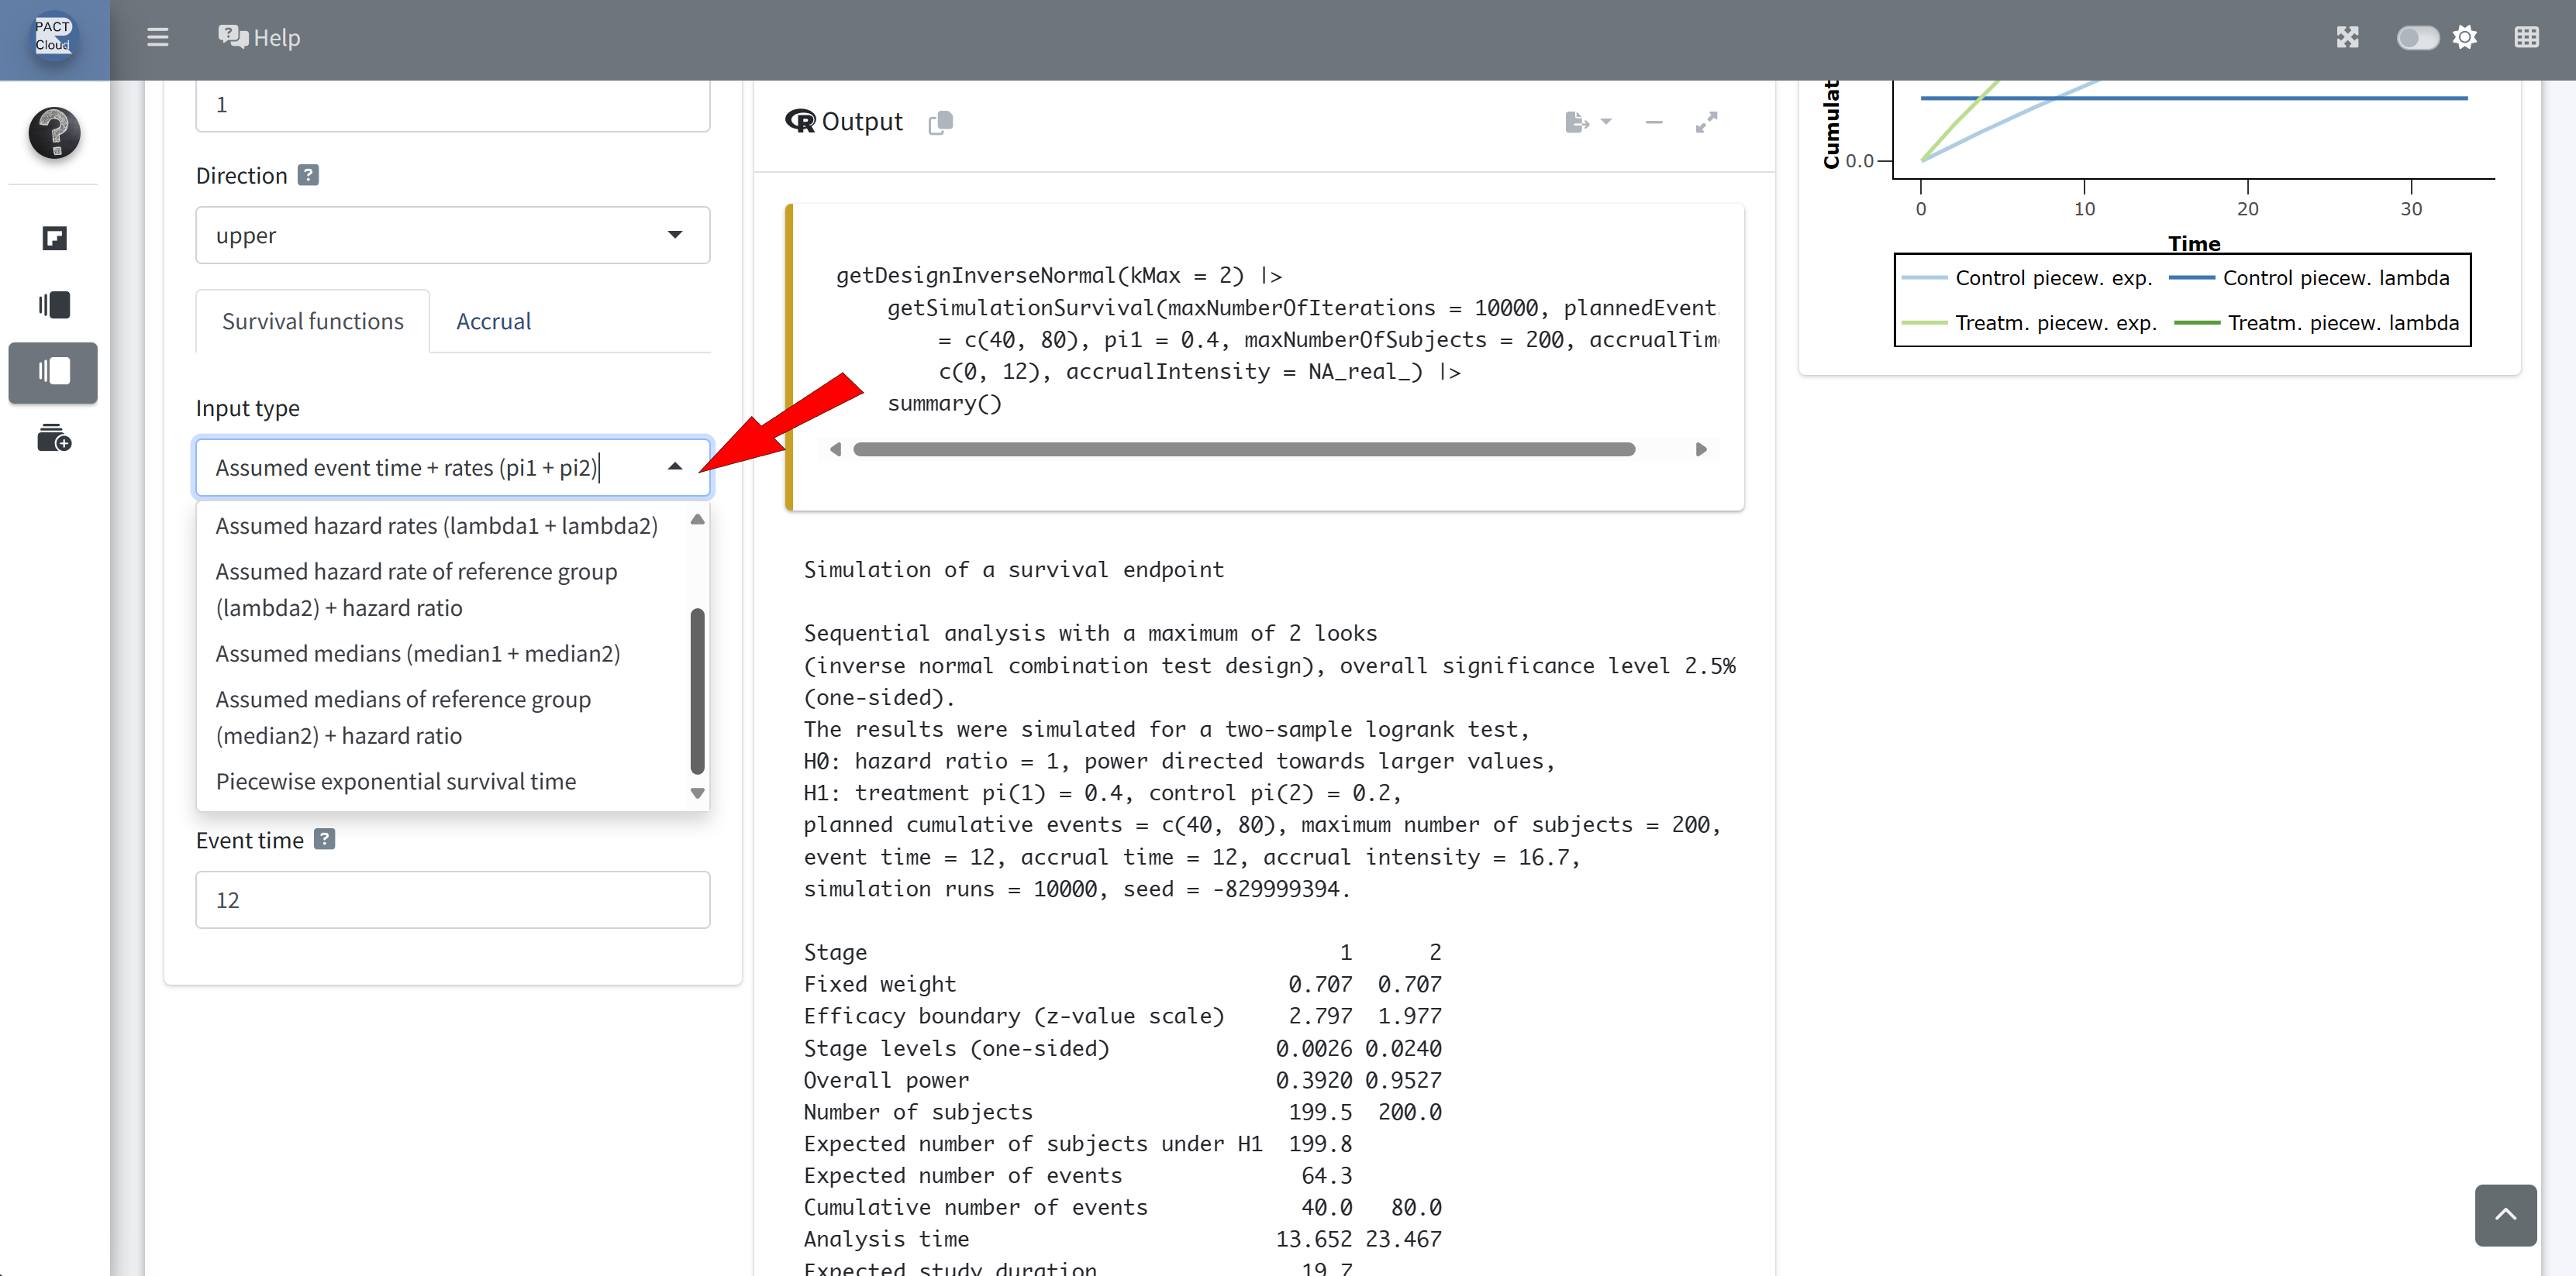2576x1276 pixels.
Task: Choose Assumed medians (median1 + median2) option
Action: (417, 653)
